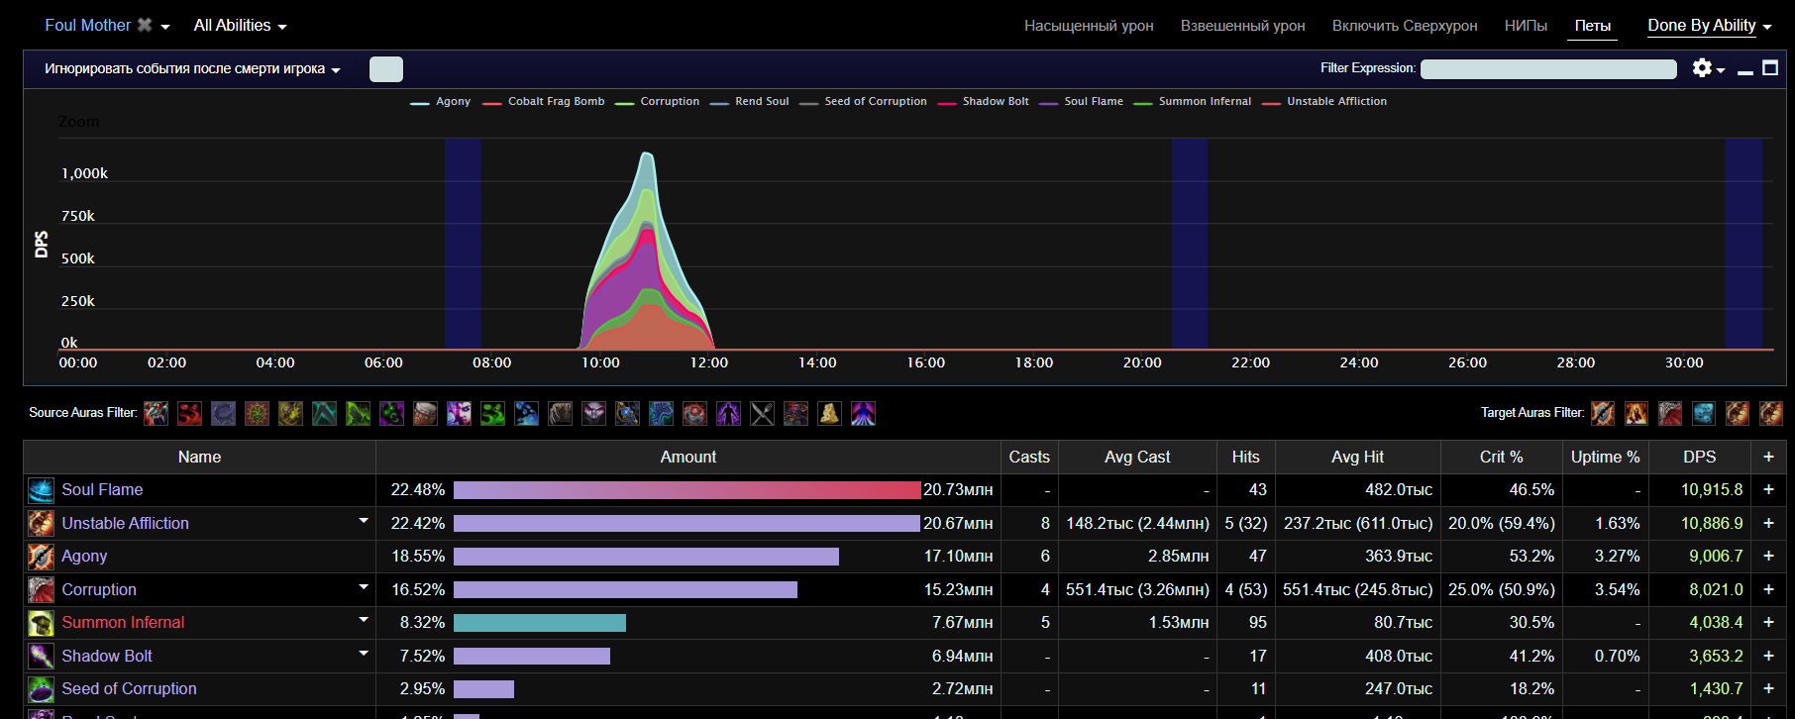Click the first Target Auras Filter icon
This screenshot has height=719, width=1795.
(1603, 413)
